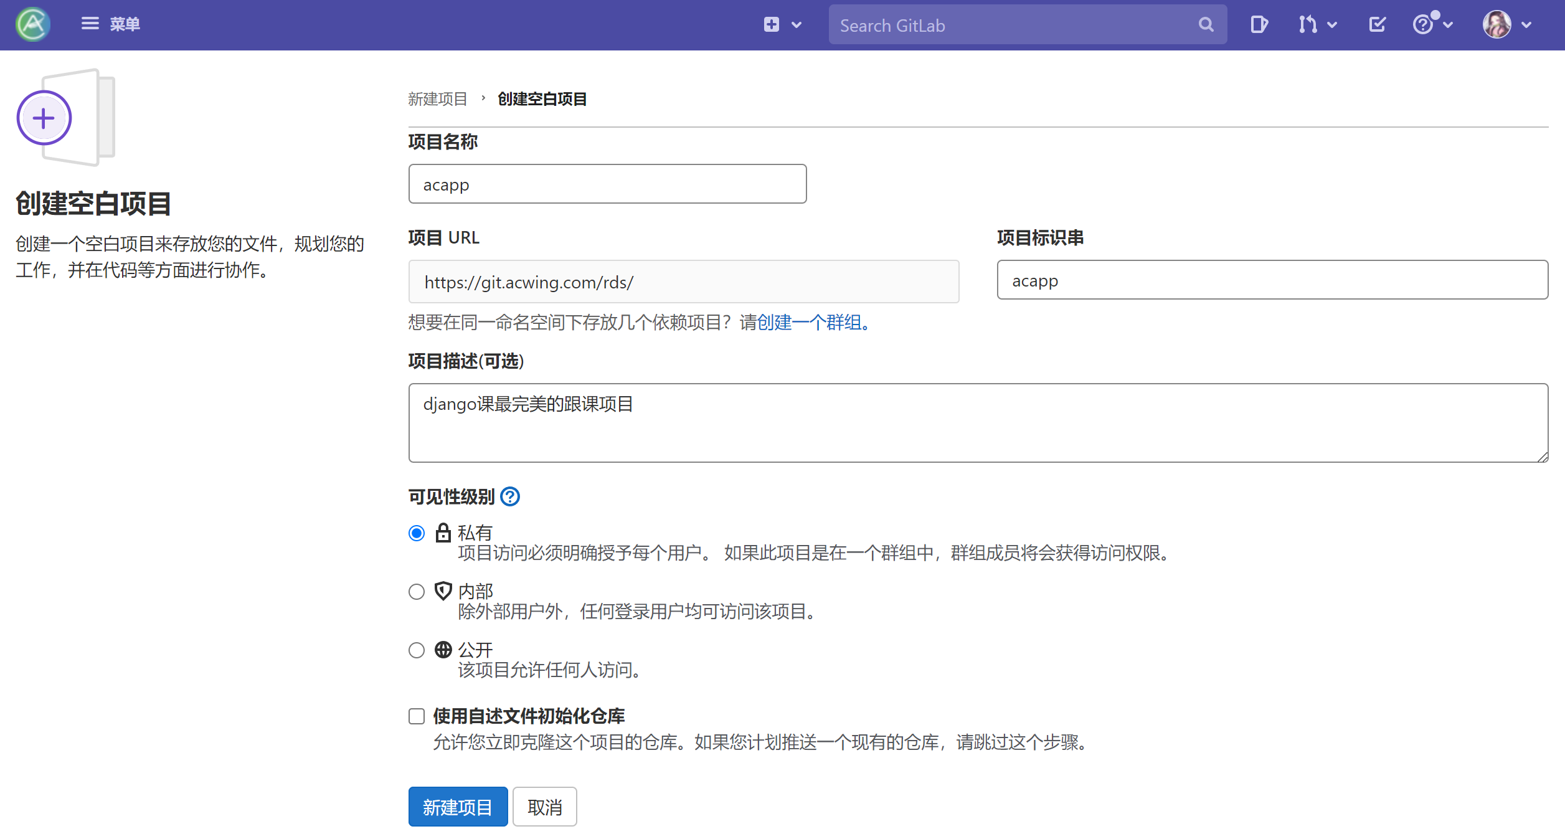Open the help question mark icon
The image size is (1565, 839).
(1423, 25)
